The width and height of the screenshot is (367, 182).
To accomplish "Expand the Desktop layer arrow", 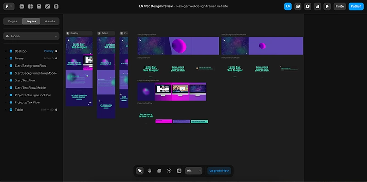I will [x=6, y=51].
